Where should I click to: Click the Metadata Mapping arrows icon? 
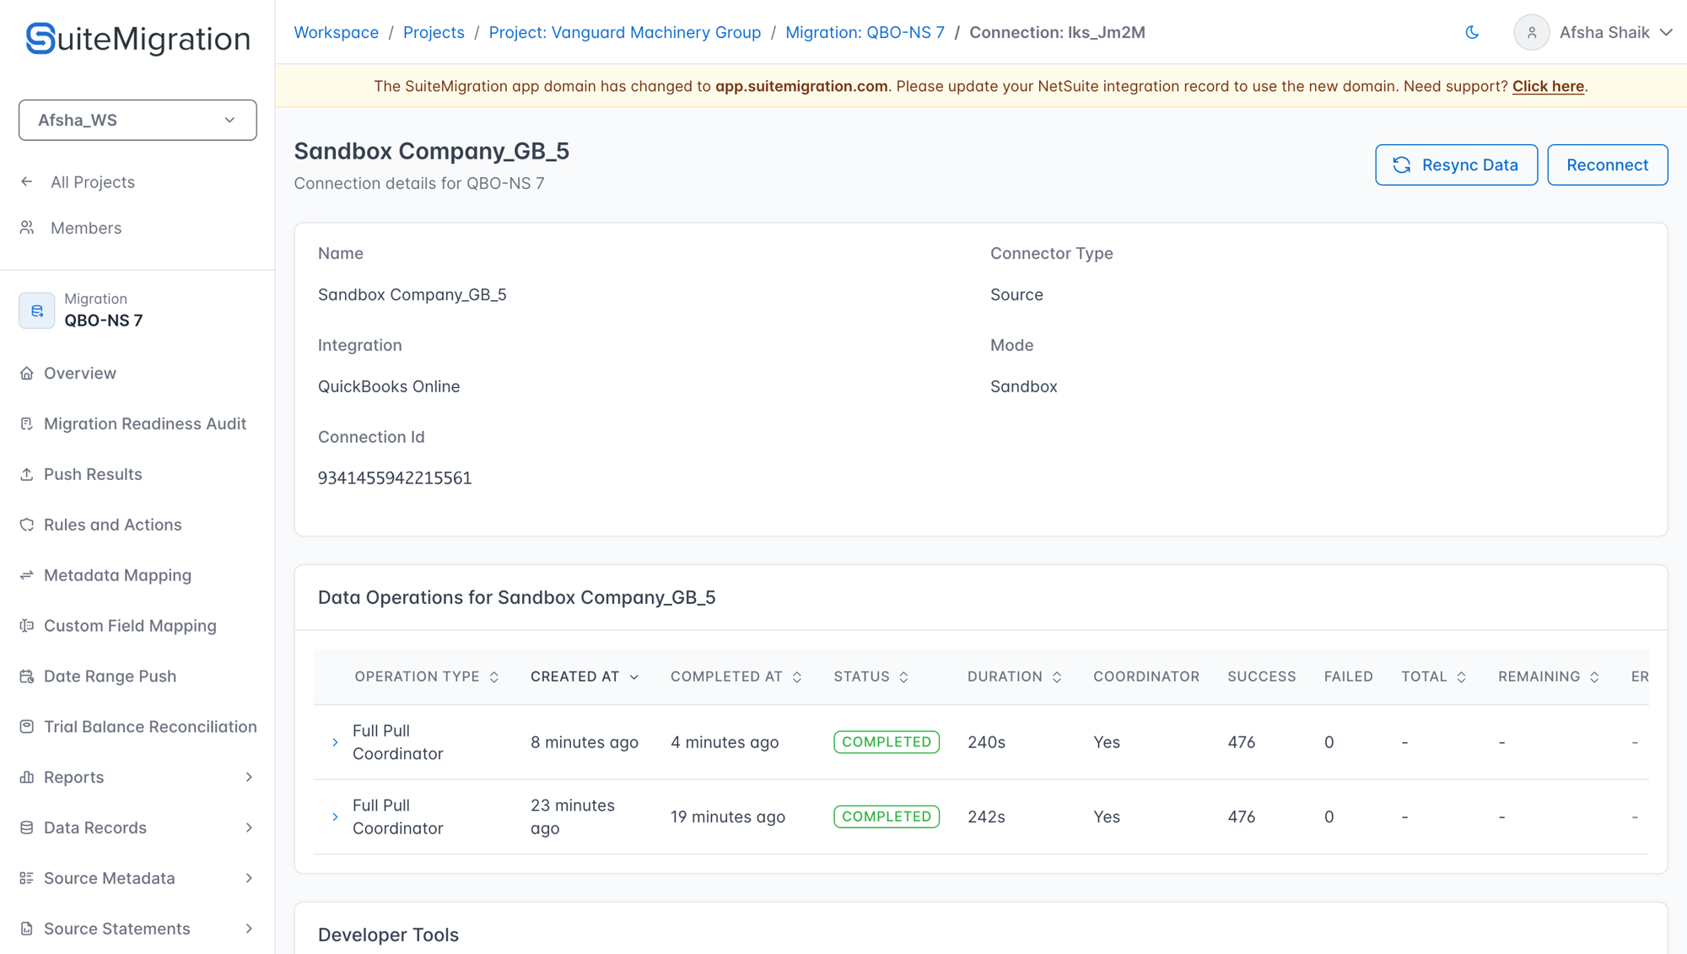[x=27, y=575]
